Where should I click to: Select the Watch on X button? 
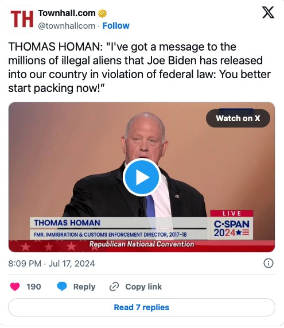coord(238,118)
